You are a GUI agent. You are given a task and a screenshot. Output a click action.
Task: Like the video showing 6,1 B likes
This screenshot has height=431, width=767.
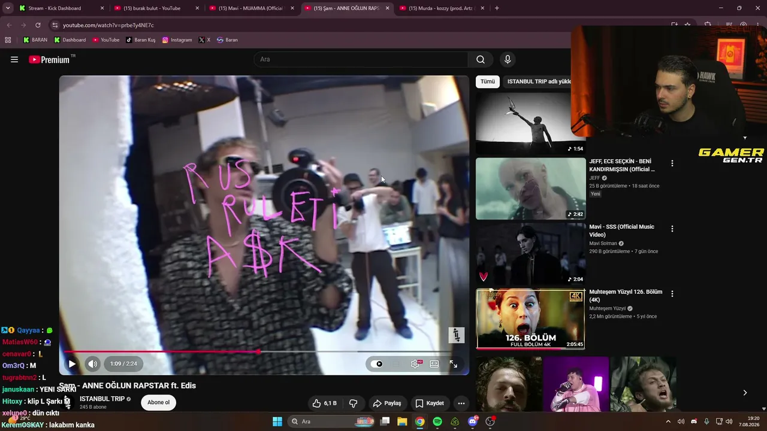point(324,403)
